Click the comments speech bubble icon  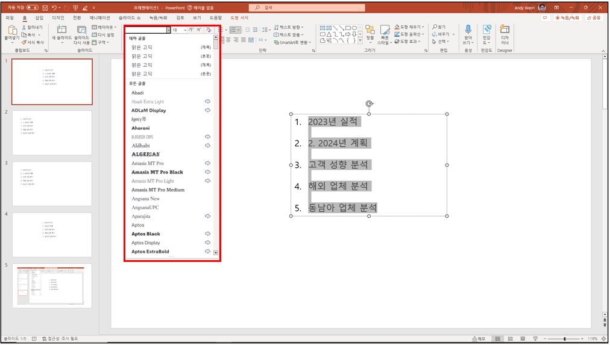tap(545, 18)
